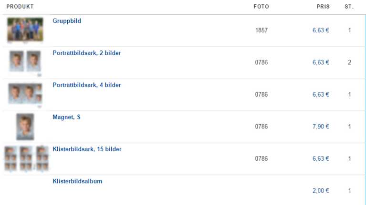The image size is (366, 205).
Task: Open the Klisterbildsalbum product link
Action: pos(77,181)
